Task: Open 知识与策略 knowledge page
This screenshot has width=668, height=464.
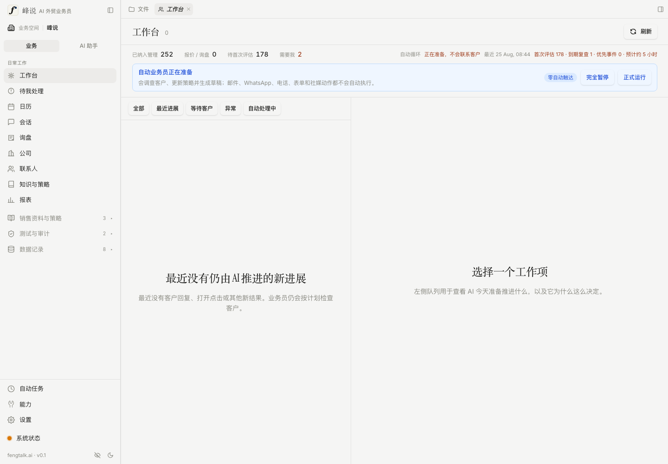Action: point(60,185)
